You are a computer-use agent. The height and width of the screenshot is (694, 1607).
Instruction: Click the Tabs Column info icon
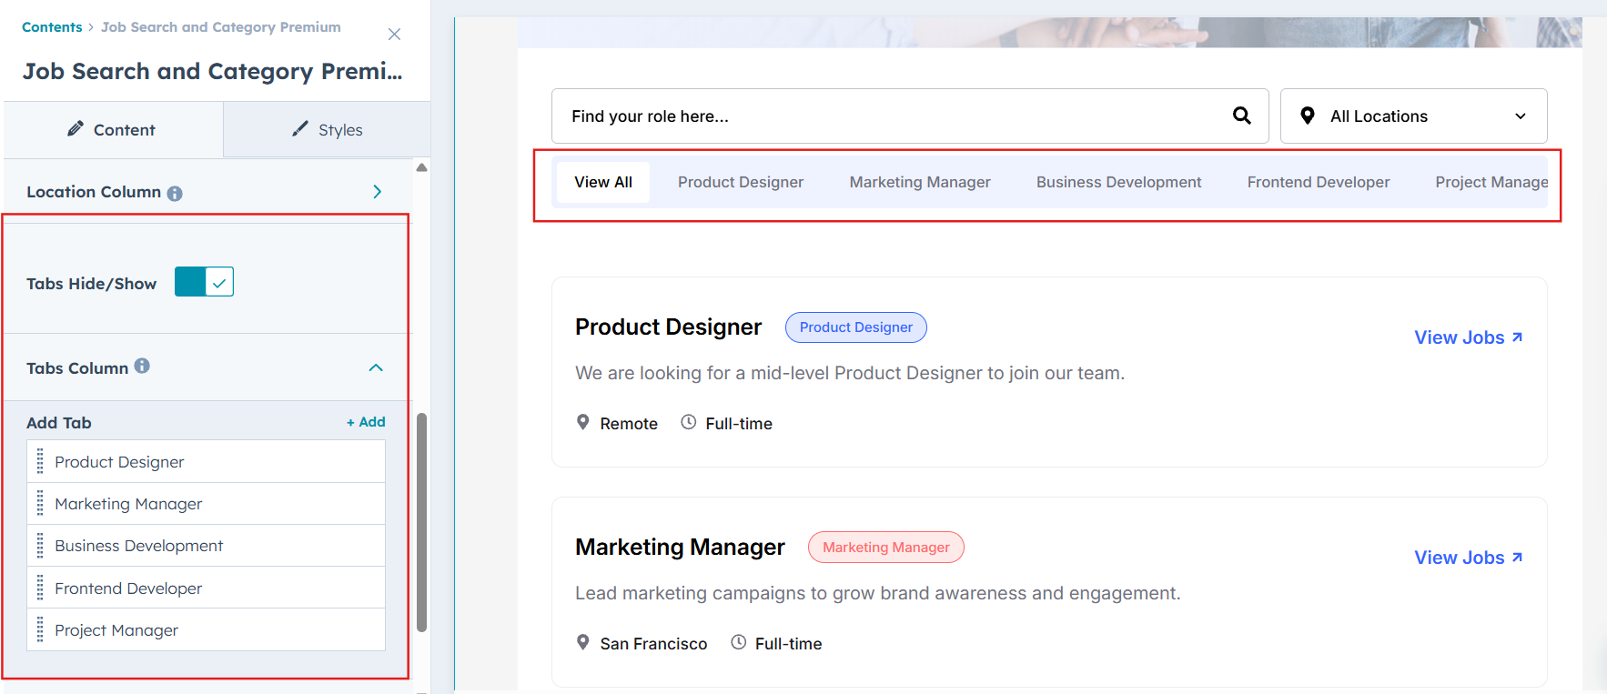point(142,366)
